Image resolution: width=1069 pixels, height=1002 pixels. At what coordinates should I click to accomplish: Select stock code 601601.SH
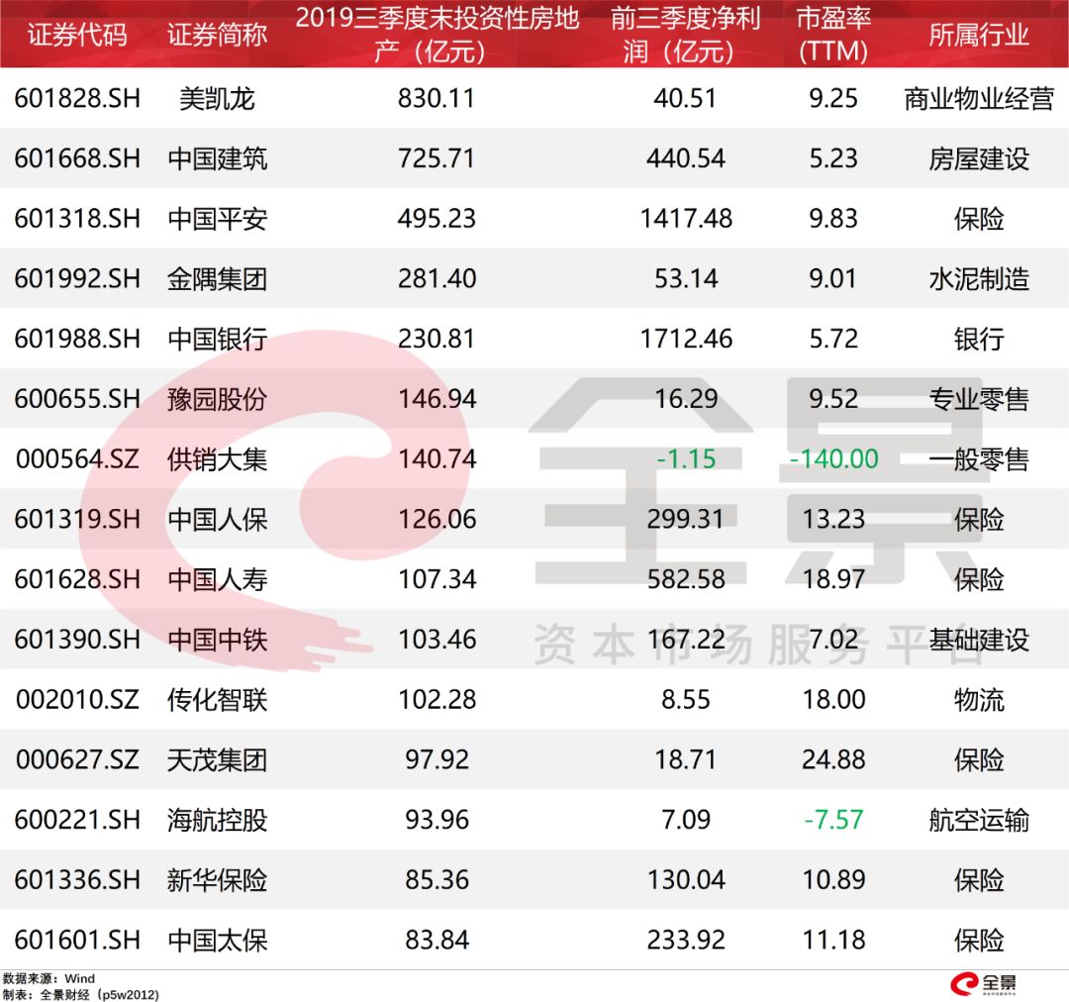[x=77, y=940]
